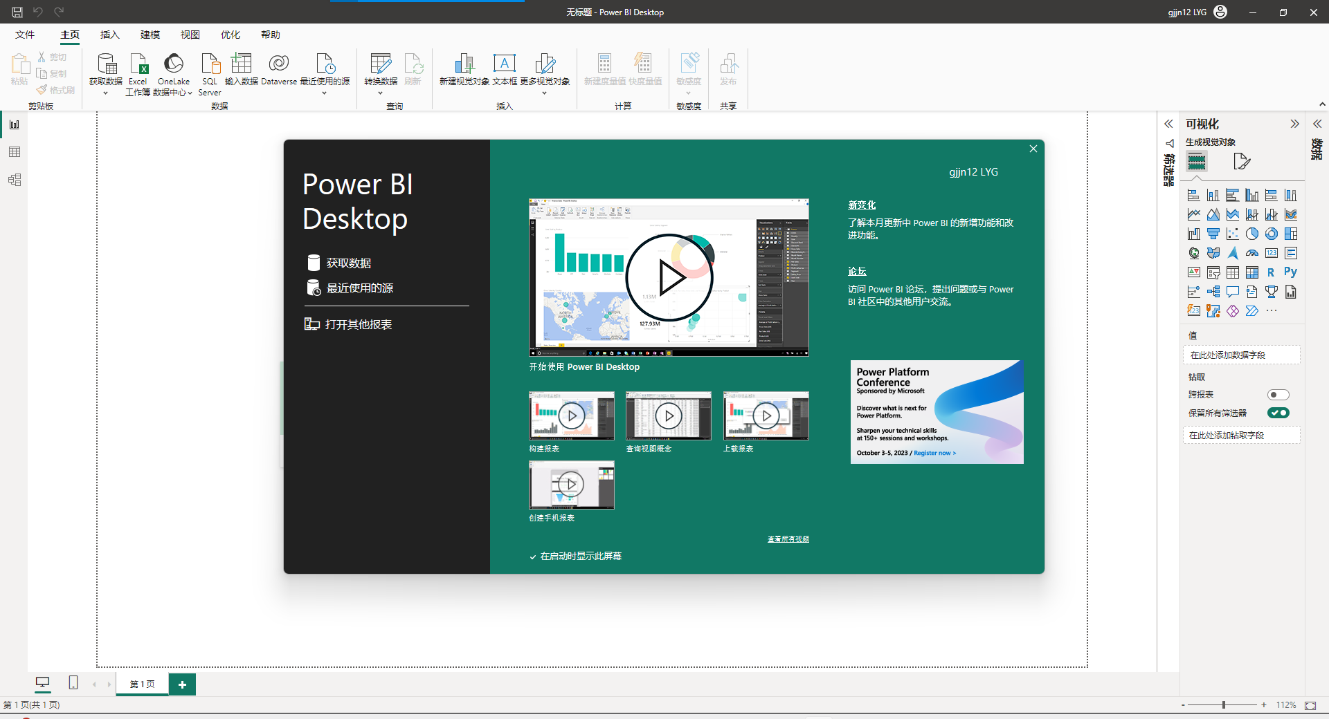Uncheck 在启动时显示此屏幕 checkbox

click(533, 557)
